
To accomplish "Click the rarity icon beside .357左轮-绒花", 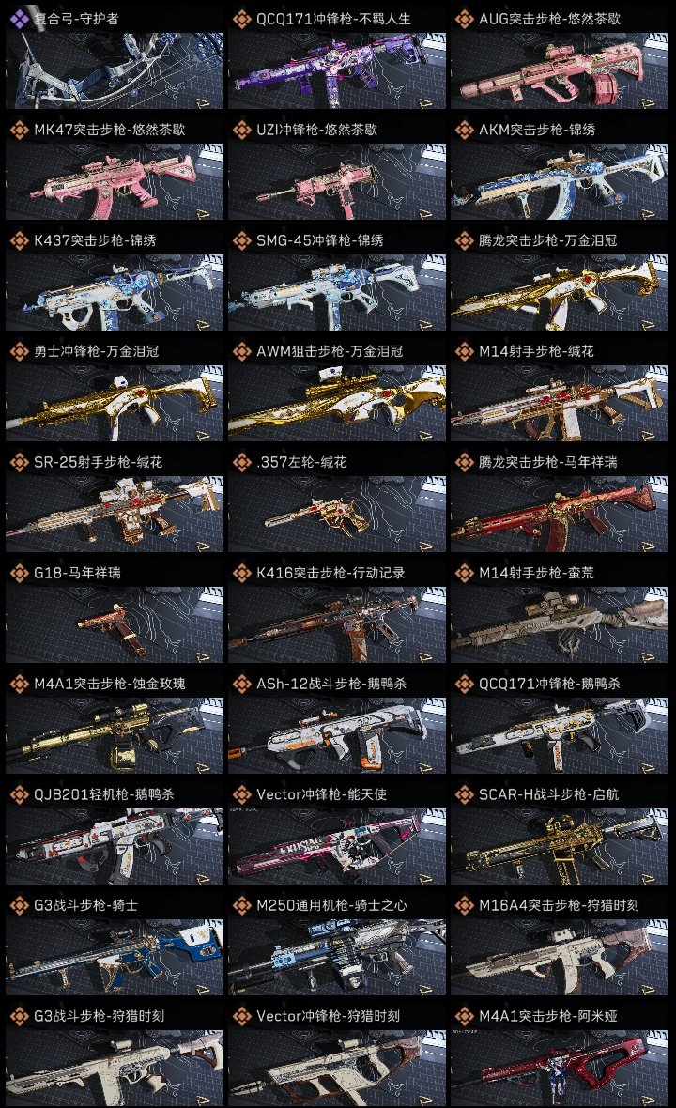I will 242,462.
